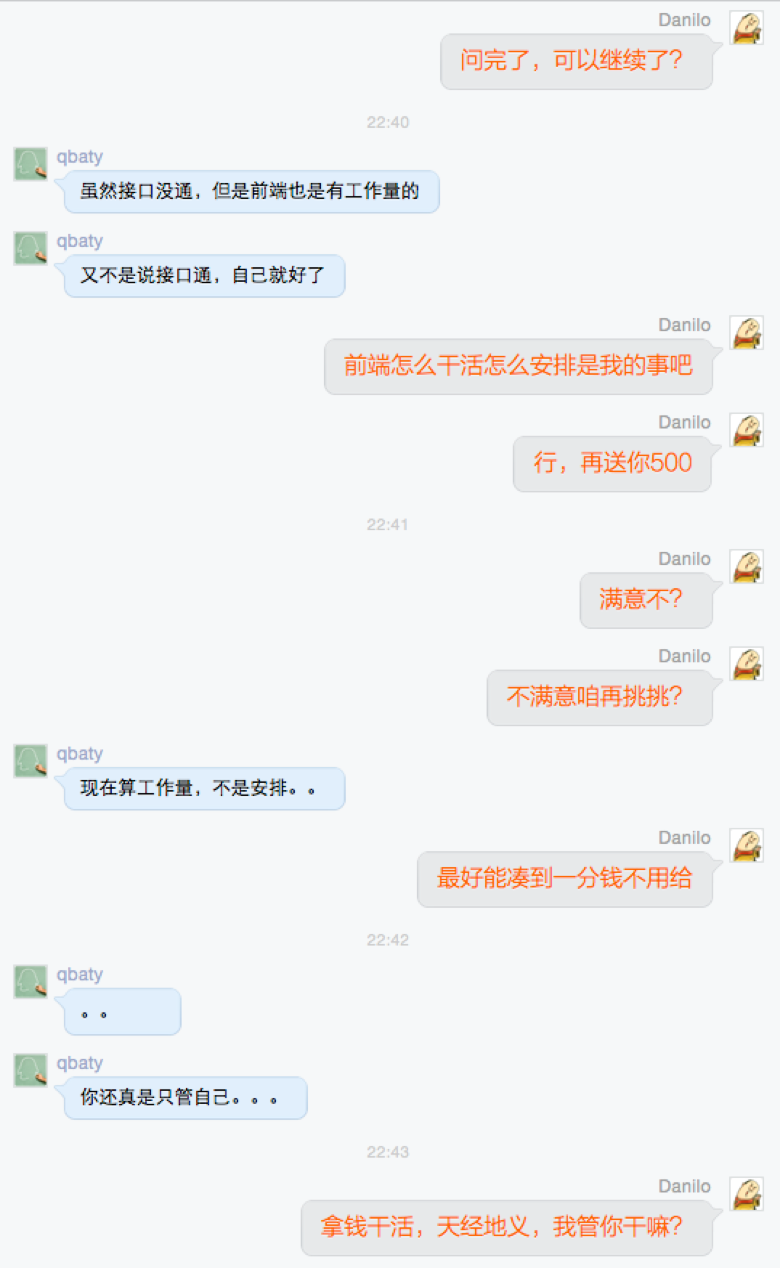Click the Danilo username above '满意不?' bubble
780x1268 pixels.
click(684, 559)
